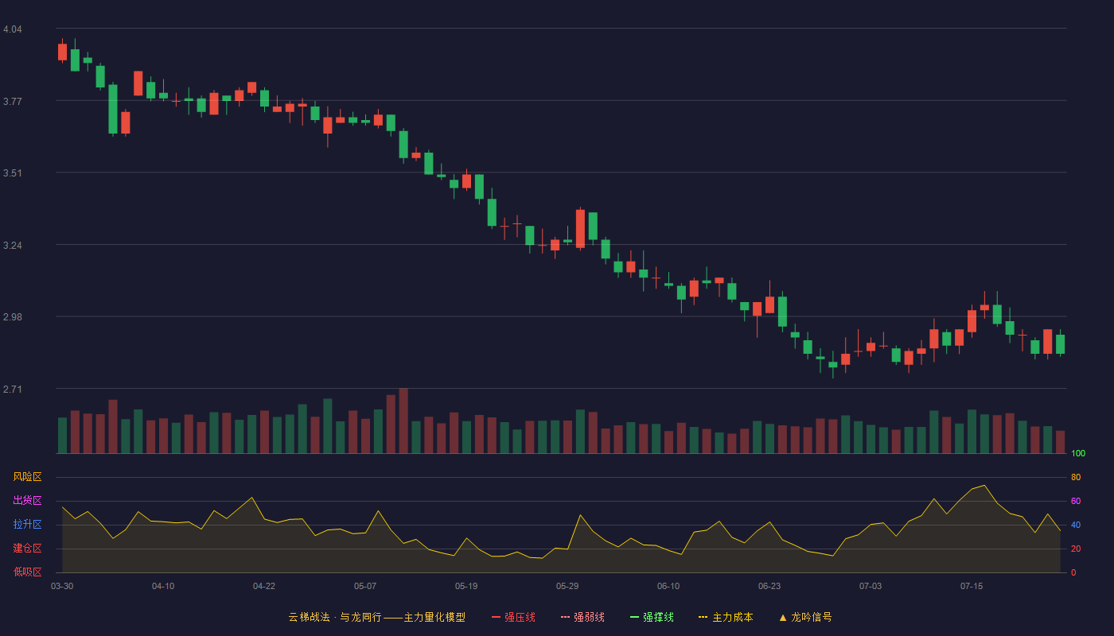
Task: Click the 05-29 date axis label
Action: tap(567, 586)
